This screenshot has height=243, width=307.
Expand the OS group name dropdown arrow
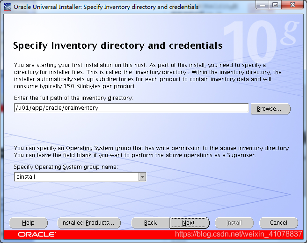142,177
